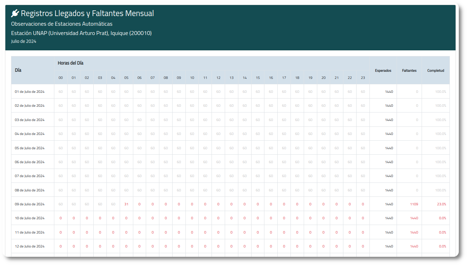Click Faltantes '0' in the 02 de Julio row

[417, 106]
